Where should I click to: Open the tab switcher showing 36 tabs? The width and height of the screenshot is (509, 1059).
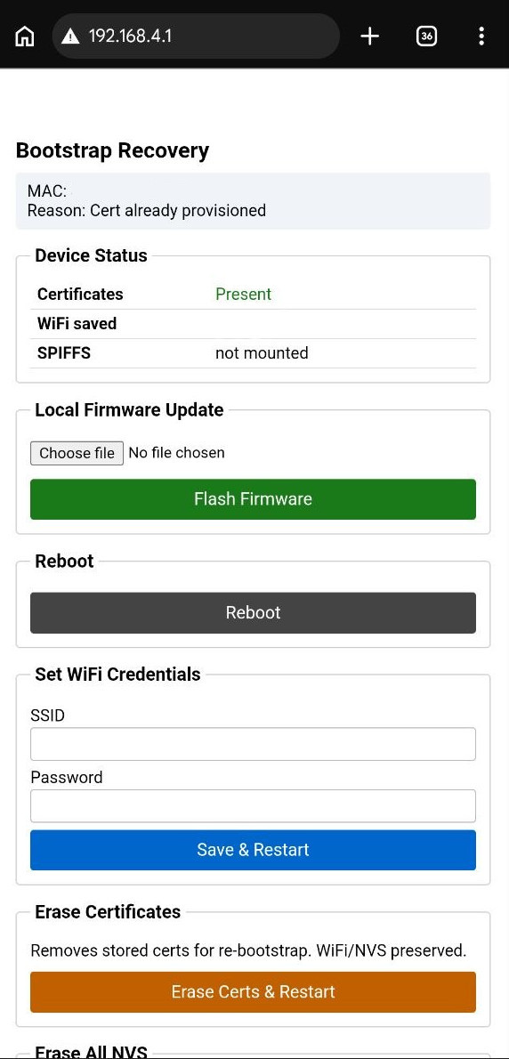tap(426, 36)
